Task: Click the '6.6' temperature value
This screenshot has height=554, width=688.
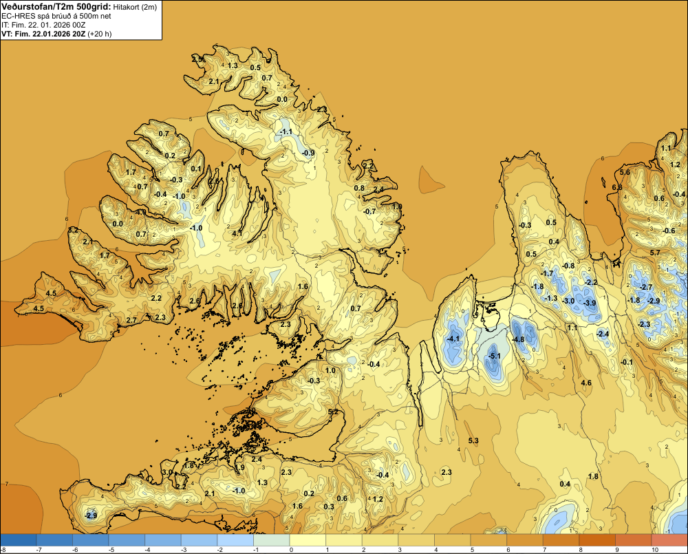Action: point(617,187)
